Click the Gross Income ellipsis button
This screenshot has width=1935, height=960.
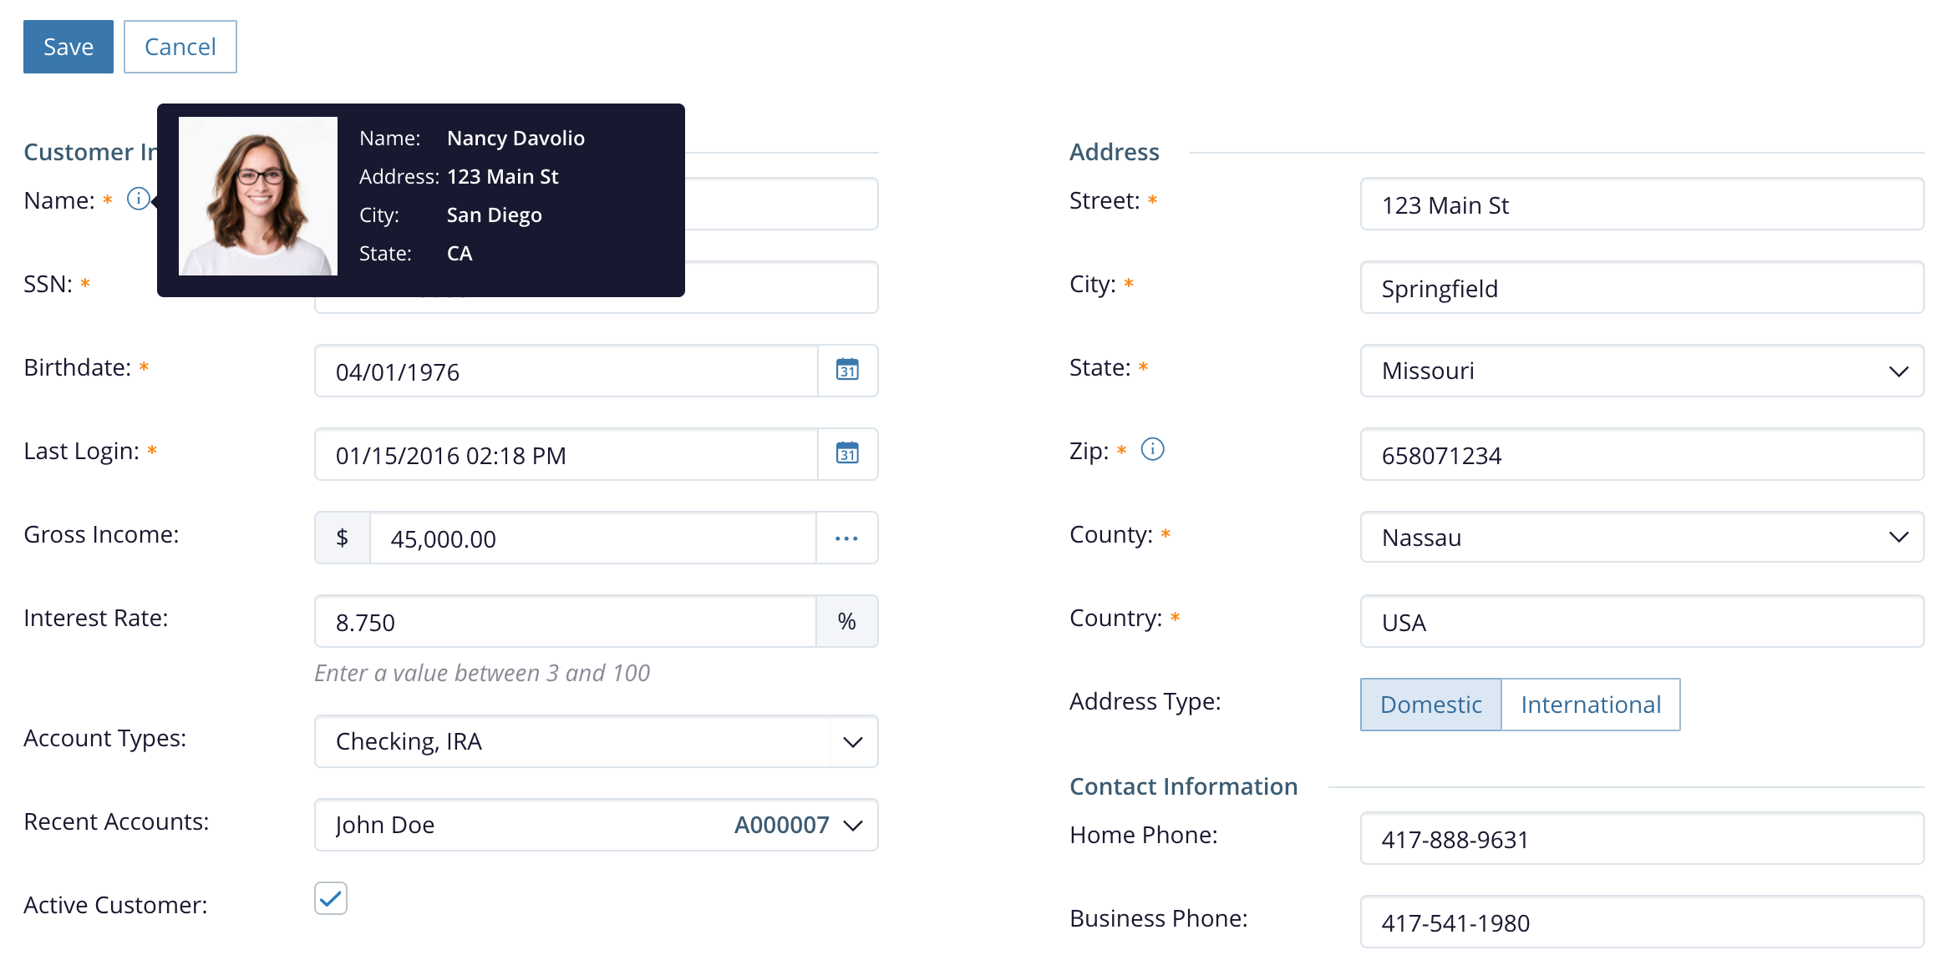point(846,538)
